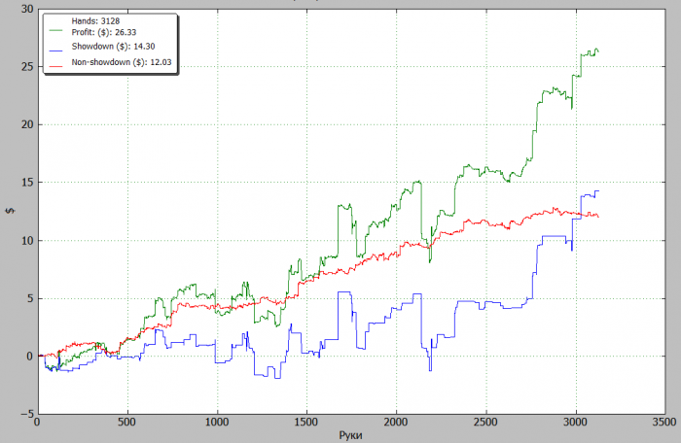Click the y-axis label '$'

10,211
